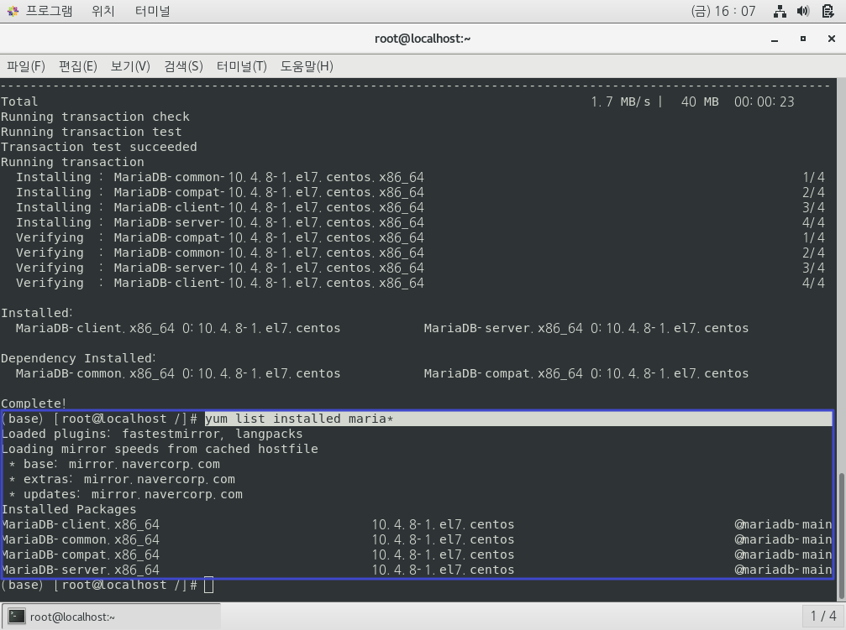The height and width of the screenshot is (630, 846).
Task: Click 'Running transaction test' line
Action: point(92,132)
